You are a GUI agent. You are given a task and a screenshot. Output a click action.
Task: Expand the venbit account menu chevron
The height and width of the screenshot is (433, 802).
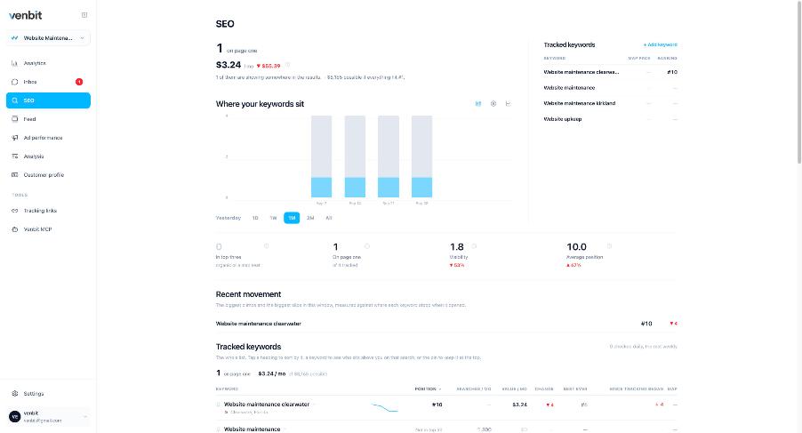(84, 417)
